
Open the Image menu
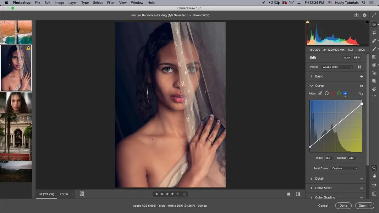point(59,2)
